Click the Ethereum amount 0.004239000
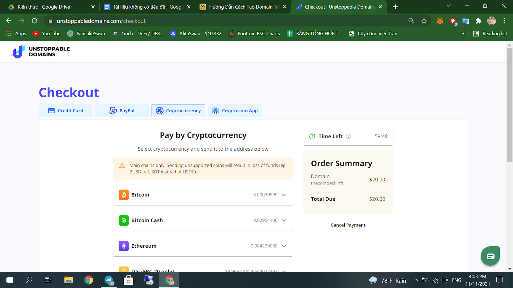 pyautogui.click(x=264, y=246)
